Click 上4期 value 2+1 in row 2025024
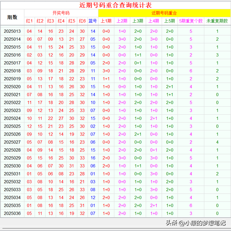Screen dimensions: 231x231 click(154, 119)
